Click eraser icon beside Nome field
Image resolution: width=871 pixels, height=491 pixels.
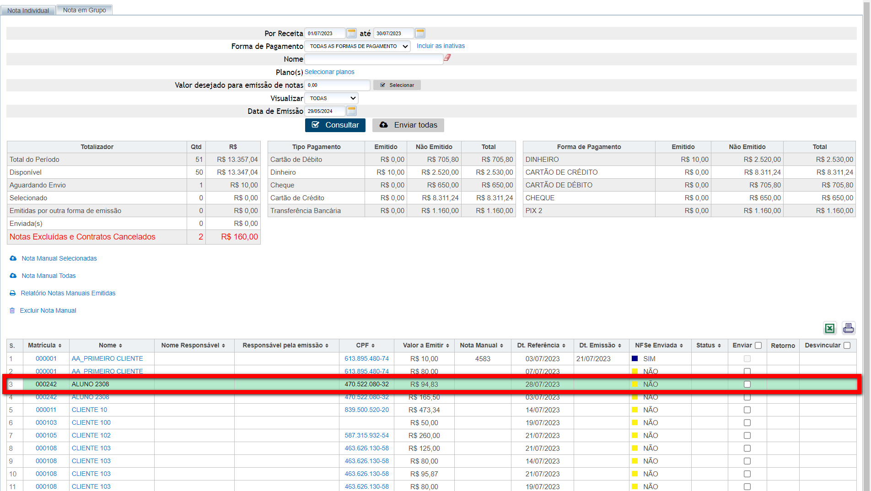click(x=447, y=58)
